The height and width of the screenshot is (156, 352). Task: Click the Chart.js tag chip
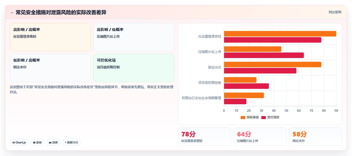point(19,142)
